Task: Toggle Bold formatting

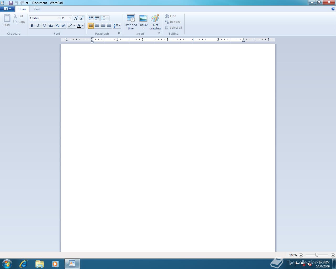Action: 32,25
